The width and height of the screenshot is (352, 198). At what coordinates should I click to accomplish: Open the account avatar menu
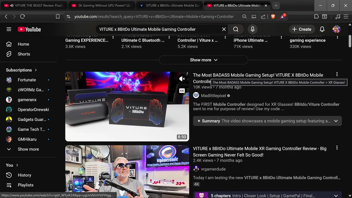tap(336, 29)
